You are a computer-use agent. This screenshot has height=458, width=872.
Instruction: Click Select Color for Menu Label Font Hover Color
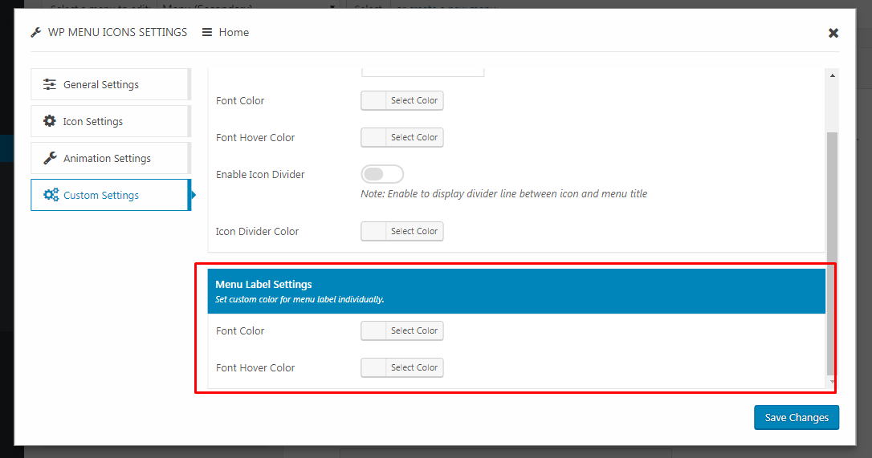(x=414, y=368)
